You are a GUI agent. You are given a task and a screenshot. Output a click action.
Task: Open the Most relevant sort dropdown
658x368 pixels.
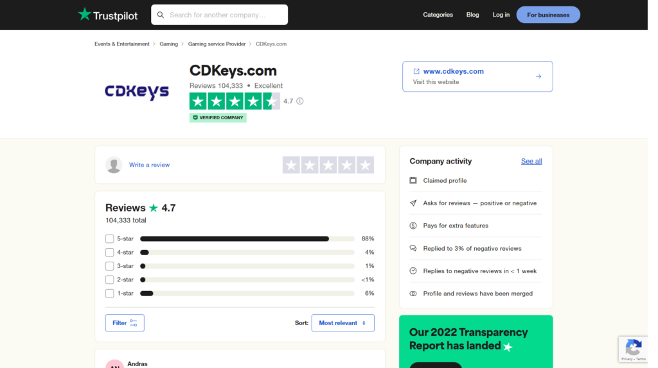point(343,322)
